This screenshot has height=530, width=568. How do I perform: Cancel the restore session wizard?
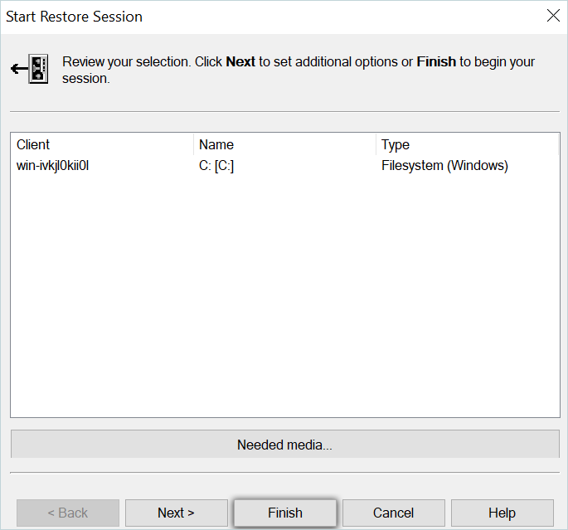pyautogui.click(x=394, y=513)
